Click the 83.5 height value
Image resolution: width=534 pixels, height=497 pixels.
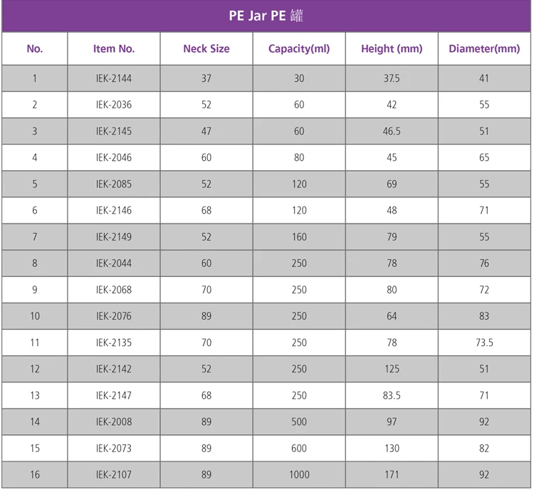pos(392,395)
